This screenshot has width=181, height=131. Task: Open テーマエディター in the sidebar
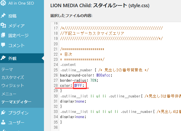coord(16,101)
